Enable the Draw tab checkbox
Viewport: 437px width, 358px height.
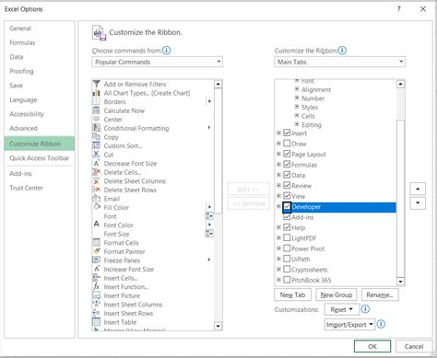coord(287,144)
